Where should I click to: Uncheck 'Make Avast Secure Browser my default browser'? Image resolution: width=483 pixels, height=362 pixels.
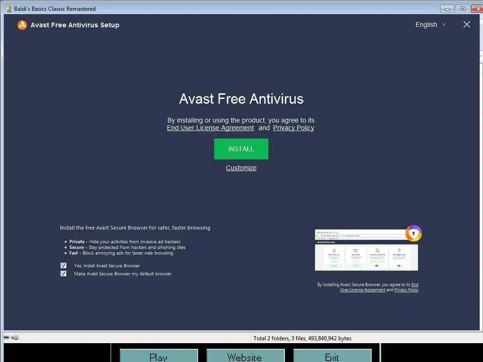click(x=64, y=273)
